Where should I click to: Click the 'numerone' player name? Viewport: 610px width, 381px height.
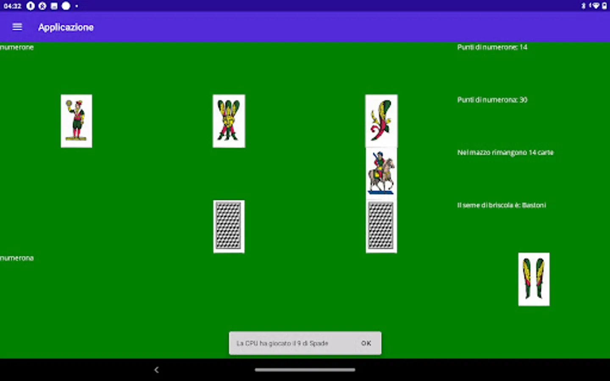[x=17, y=47]
